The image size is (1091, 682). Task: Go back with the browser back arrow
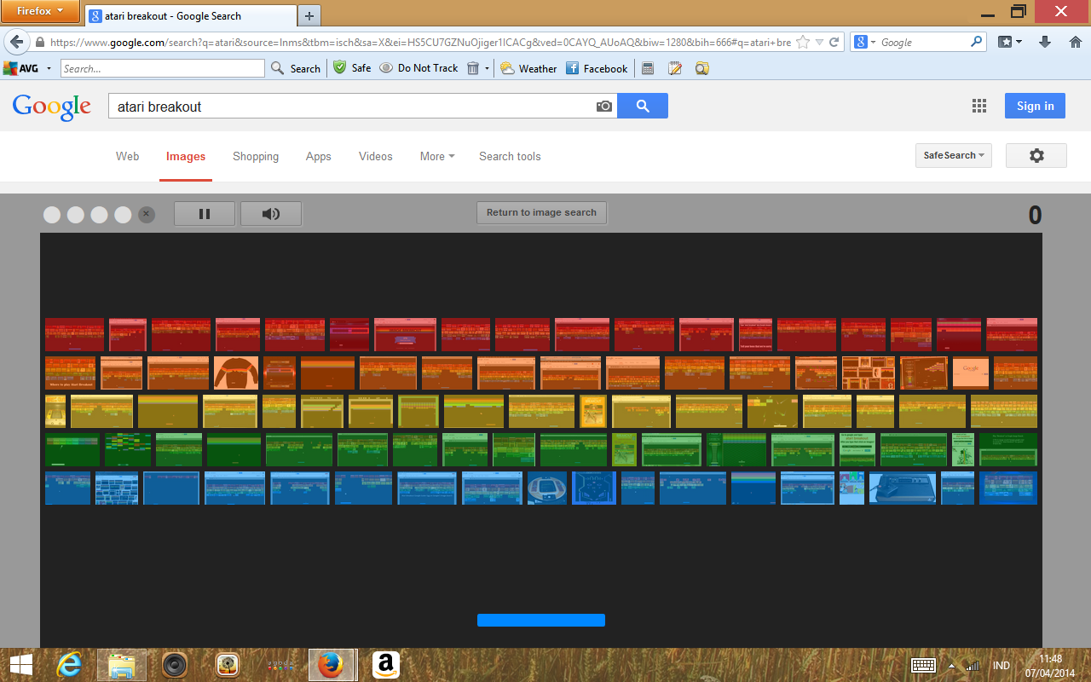(16, 42)
